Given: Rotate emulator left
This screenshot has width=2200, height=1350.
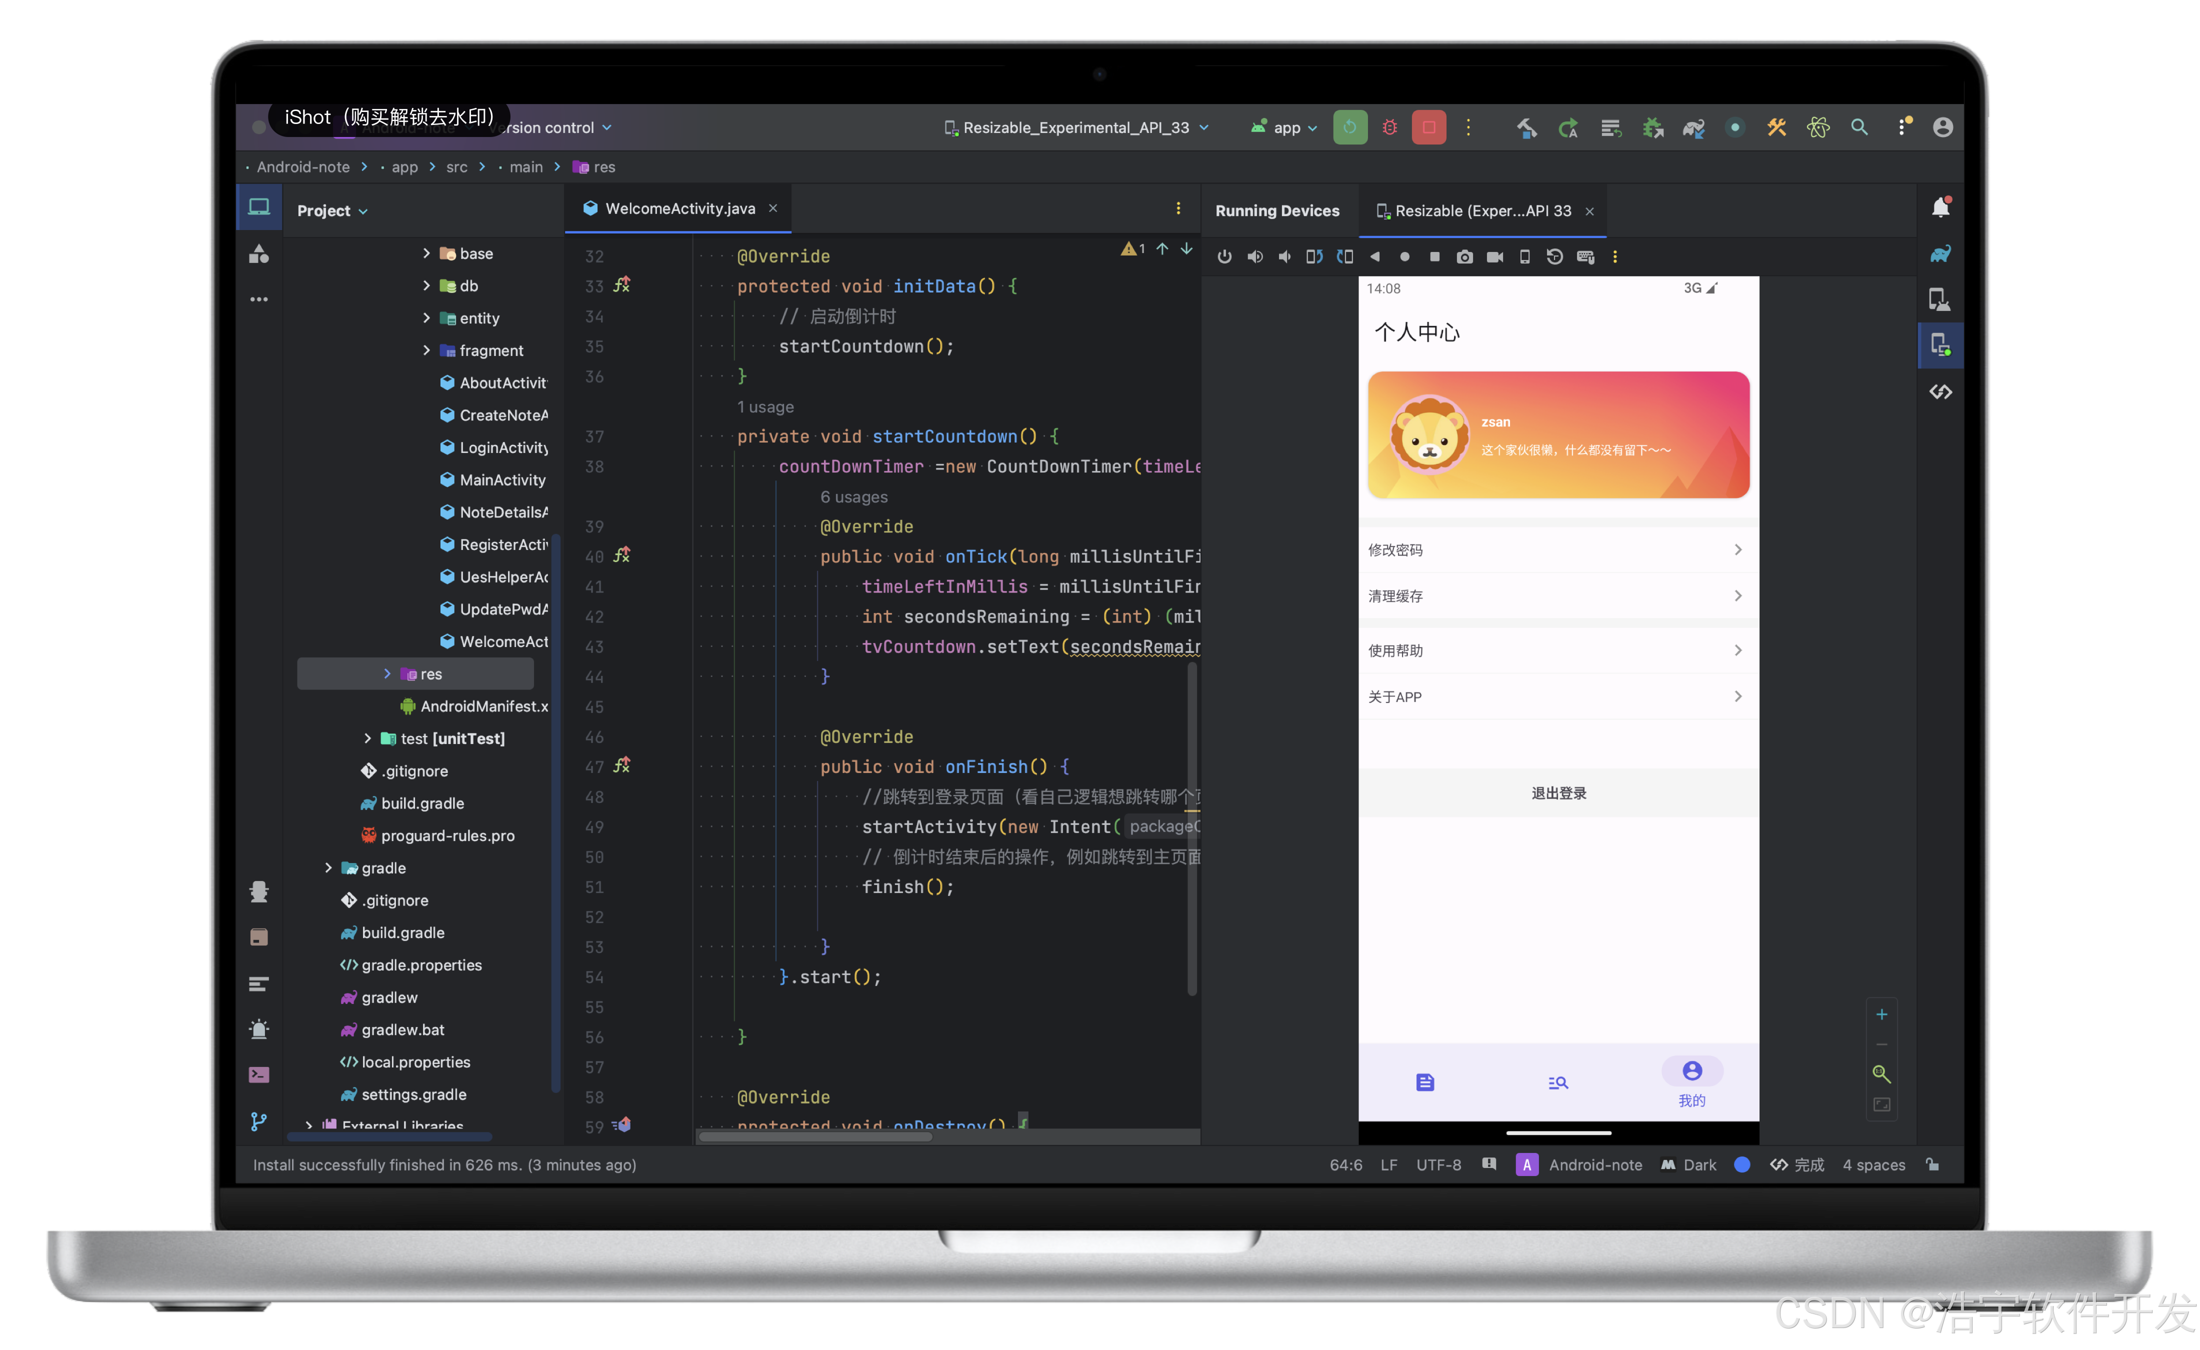Looking at the screenshot, I should 1315,257.
